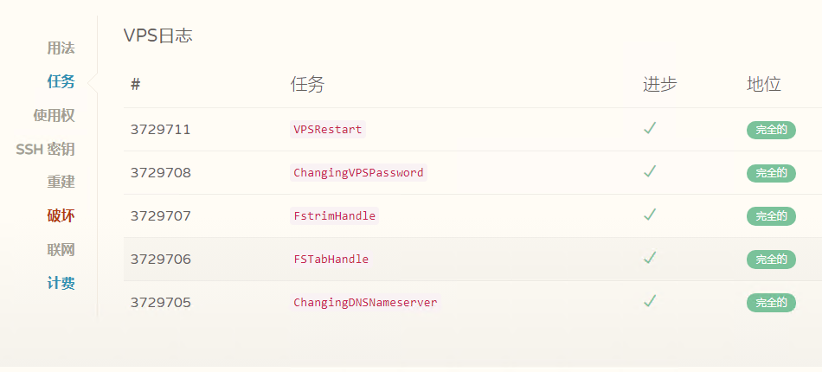The image size is (822, 372).
Task: Click the checkmark icon for ChangingVPSPassword
Action: 650,172
